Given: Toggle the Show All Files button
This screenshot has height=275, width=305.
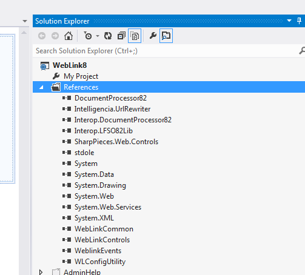Looking at the screenshot, I should 135,36.
